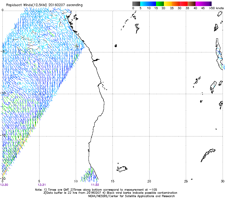
Task: Select the orange 25-30 knots legend color
Action: (176, 4)
